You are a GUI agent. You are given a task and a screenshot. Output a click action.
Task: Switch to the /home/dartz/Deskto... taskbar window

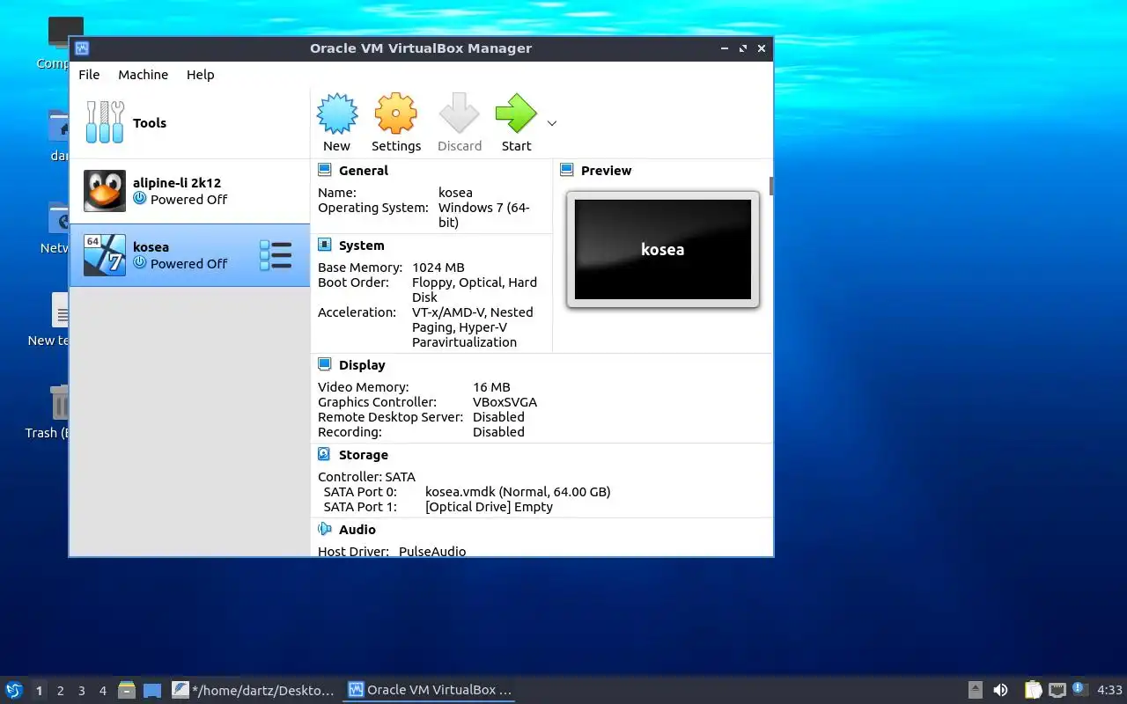point(254,690)
